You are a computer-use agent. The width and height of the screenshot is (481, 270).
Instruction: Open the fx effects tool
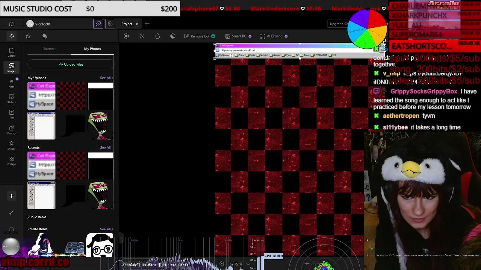coord(28,36)
